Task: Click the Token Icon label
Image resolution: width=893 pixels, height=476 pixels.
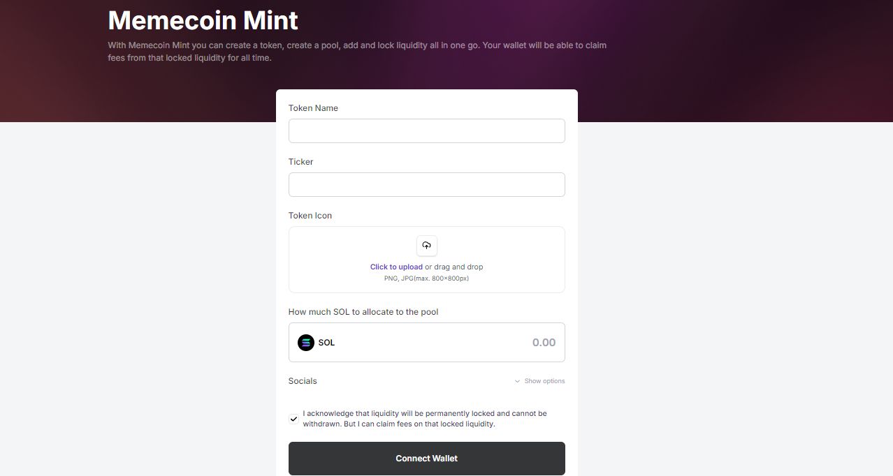Action: (x=310, y=216)
